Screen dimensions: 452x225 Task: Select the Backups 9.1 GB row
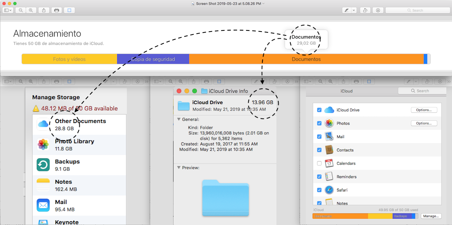coord(79,165)
